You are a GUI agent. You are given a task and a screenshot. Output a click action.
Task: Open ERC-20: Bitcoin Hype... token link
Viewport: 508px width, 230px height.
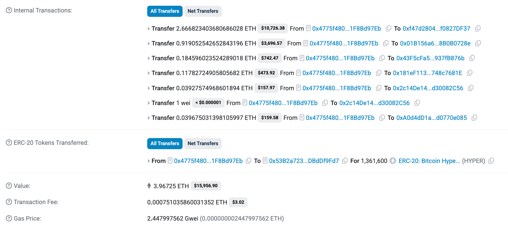click(x=430, y=161)
